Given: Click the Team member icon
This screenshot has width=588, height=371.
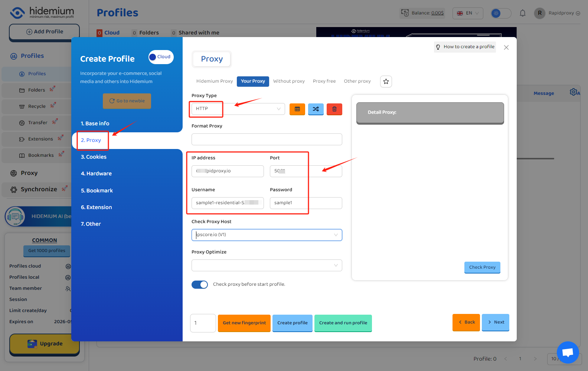Looking at the screenshot, I should pyautogui.click(x=68, y=289).
